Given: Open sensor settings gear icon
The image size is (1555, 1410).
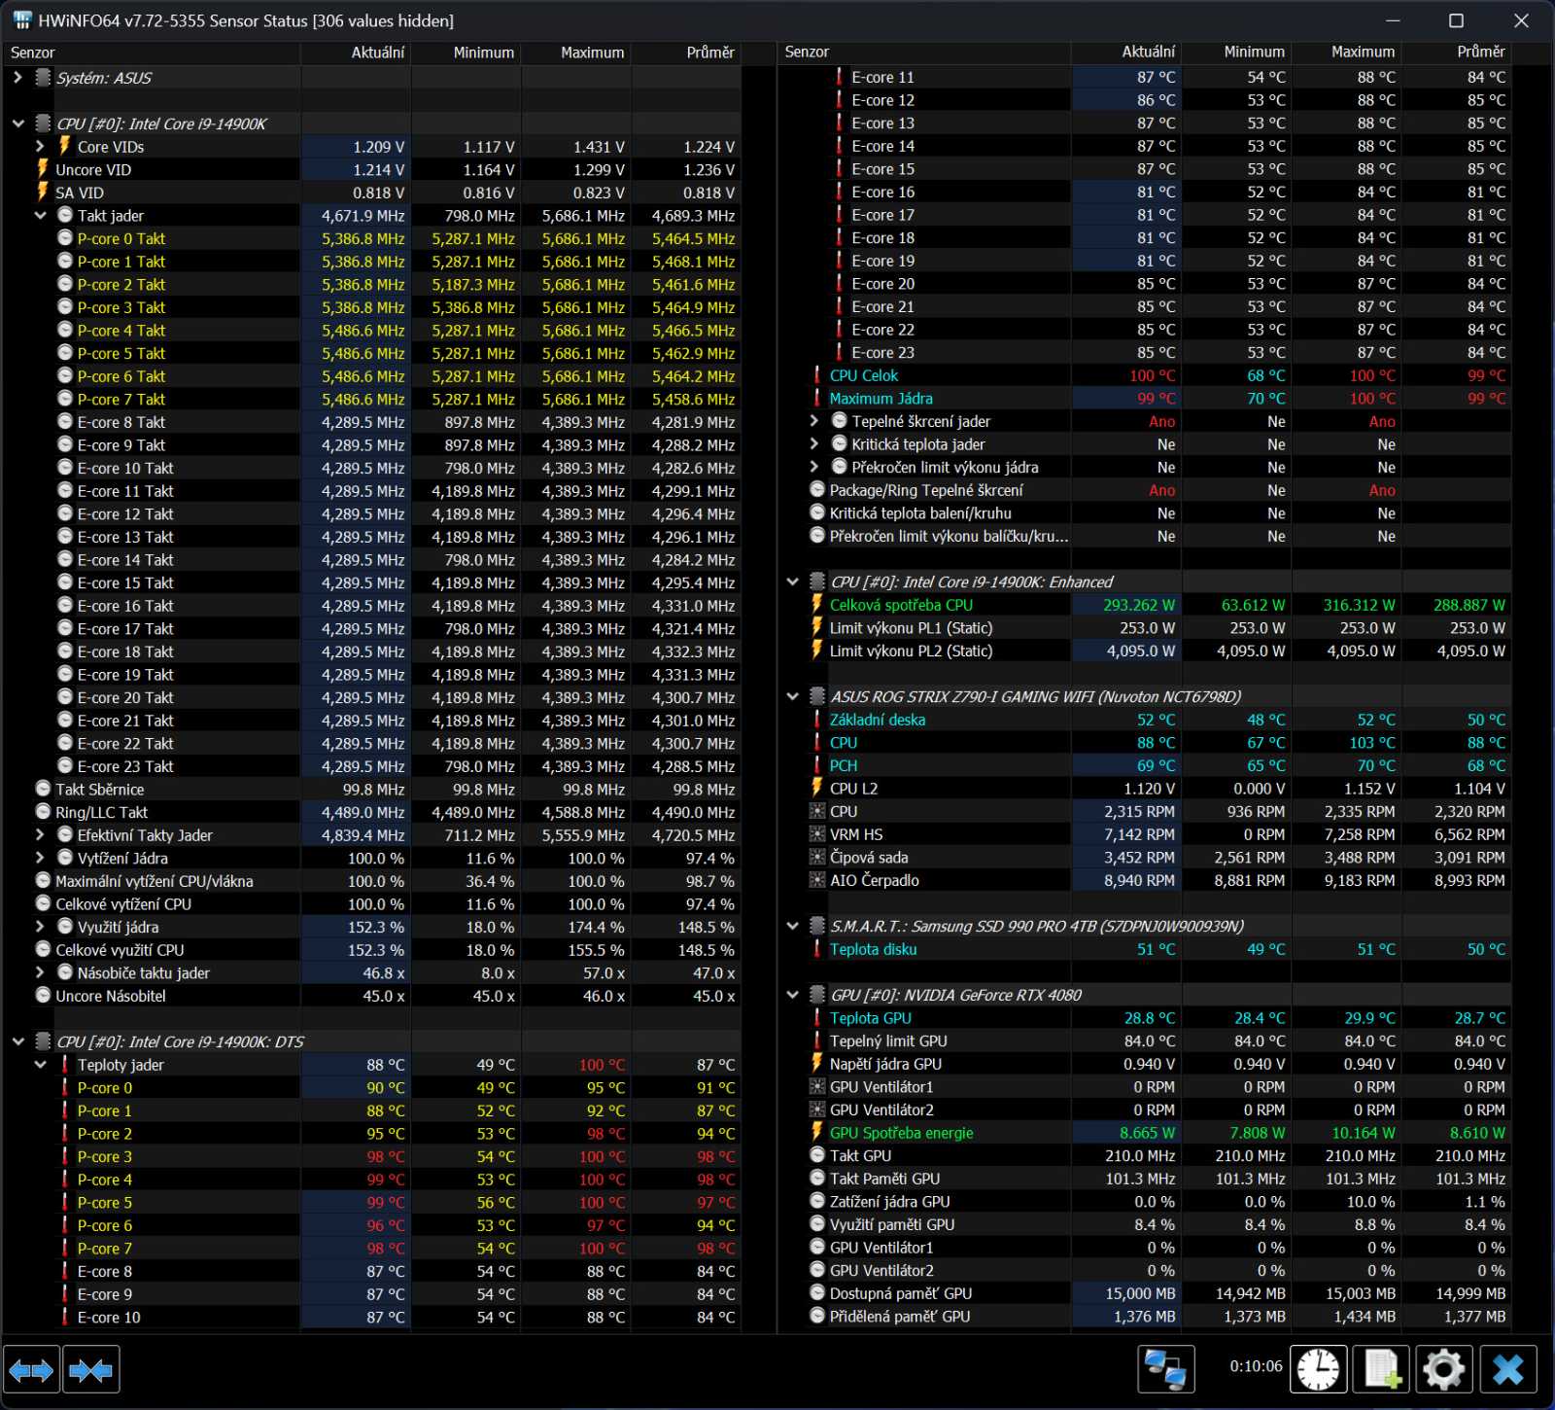Looking at the screenshot, I should 1443,1370.
